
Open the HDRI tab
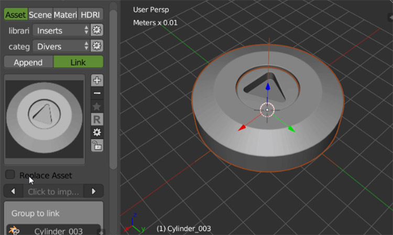91,15
